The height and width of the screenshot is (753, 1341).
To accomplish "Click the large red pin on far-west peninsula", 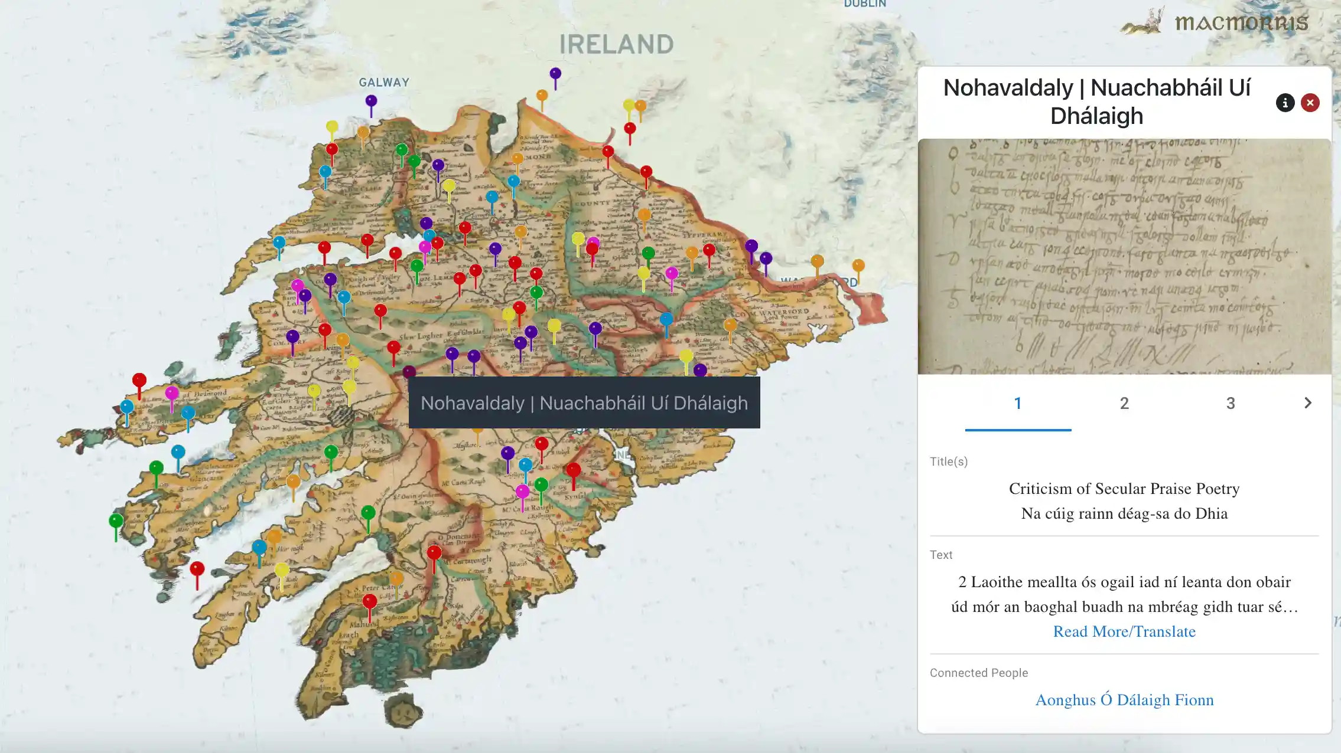I will coord(139,381).
